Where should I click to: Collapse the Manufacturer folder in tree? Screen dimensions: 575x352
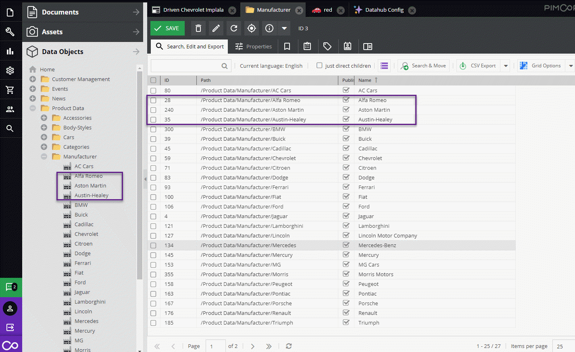(44, 156)
